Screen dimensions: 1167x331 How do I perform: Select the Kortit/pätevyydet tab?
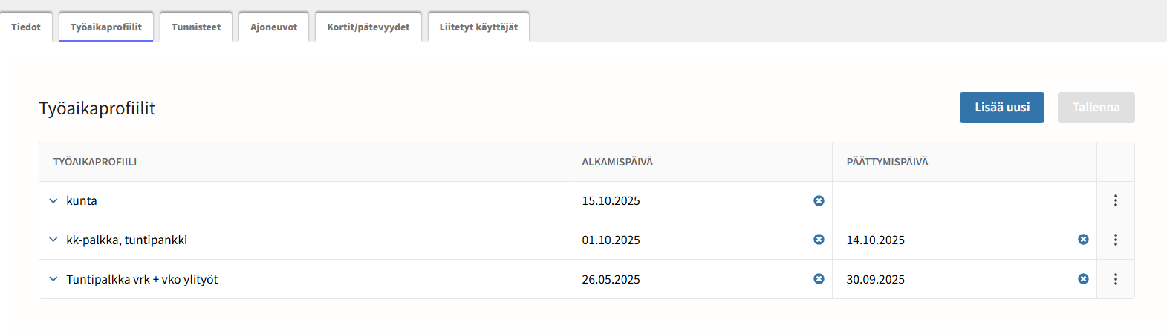tap(368, 27)
